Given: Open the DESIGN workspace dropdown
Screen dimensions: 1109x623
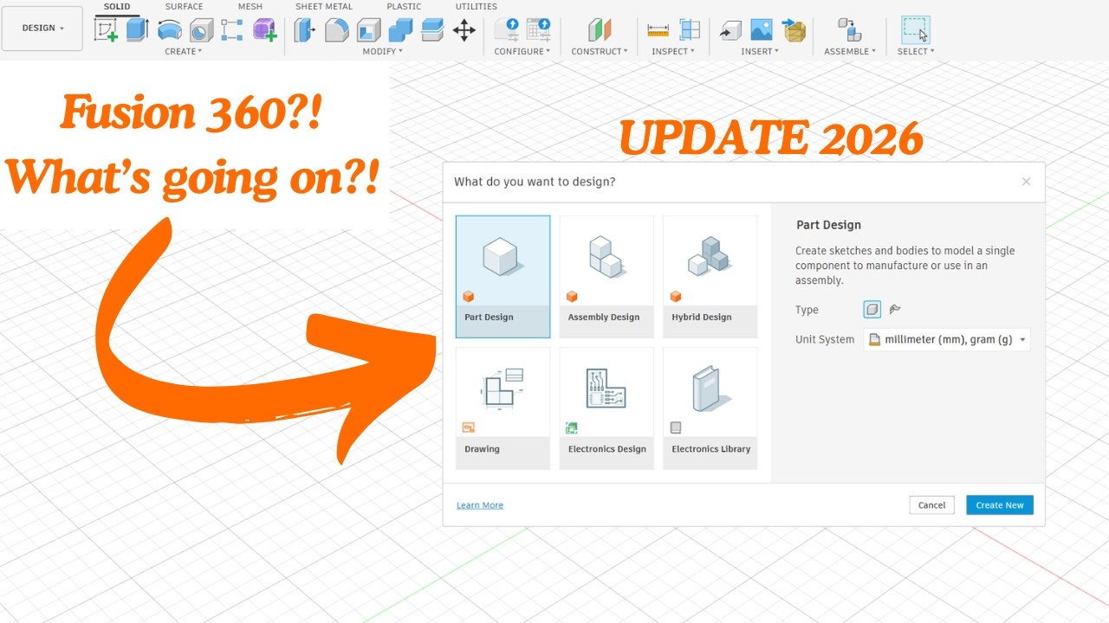Looking at the screenshot, I should coord(42,29).
